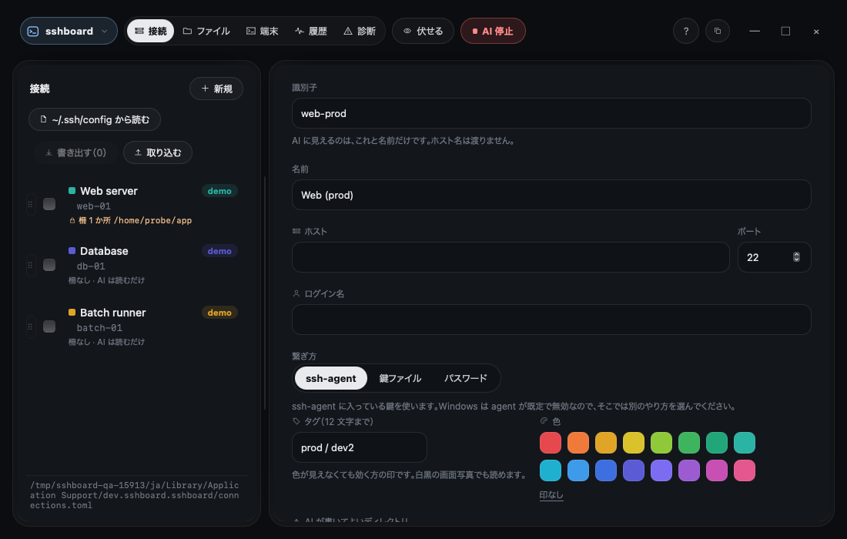
Task: Click the ポート stepper arrows
Action: point(796,257)
